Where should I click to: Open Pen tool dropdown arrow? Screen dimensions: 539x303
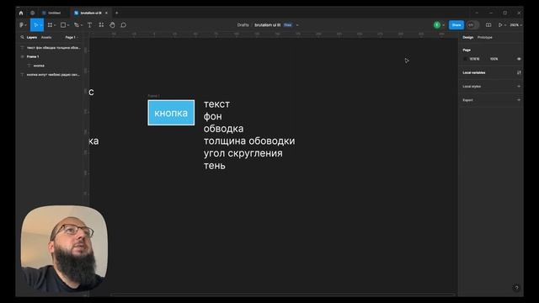(x=82, y=25)
